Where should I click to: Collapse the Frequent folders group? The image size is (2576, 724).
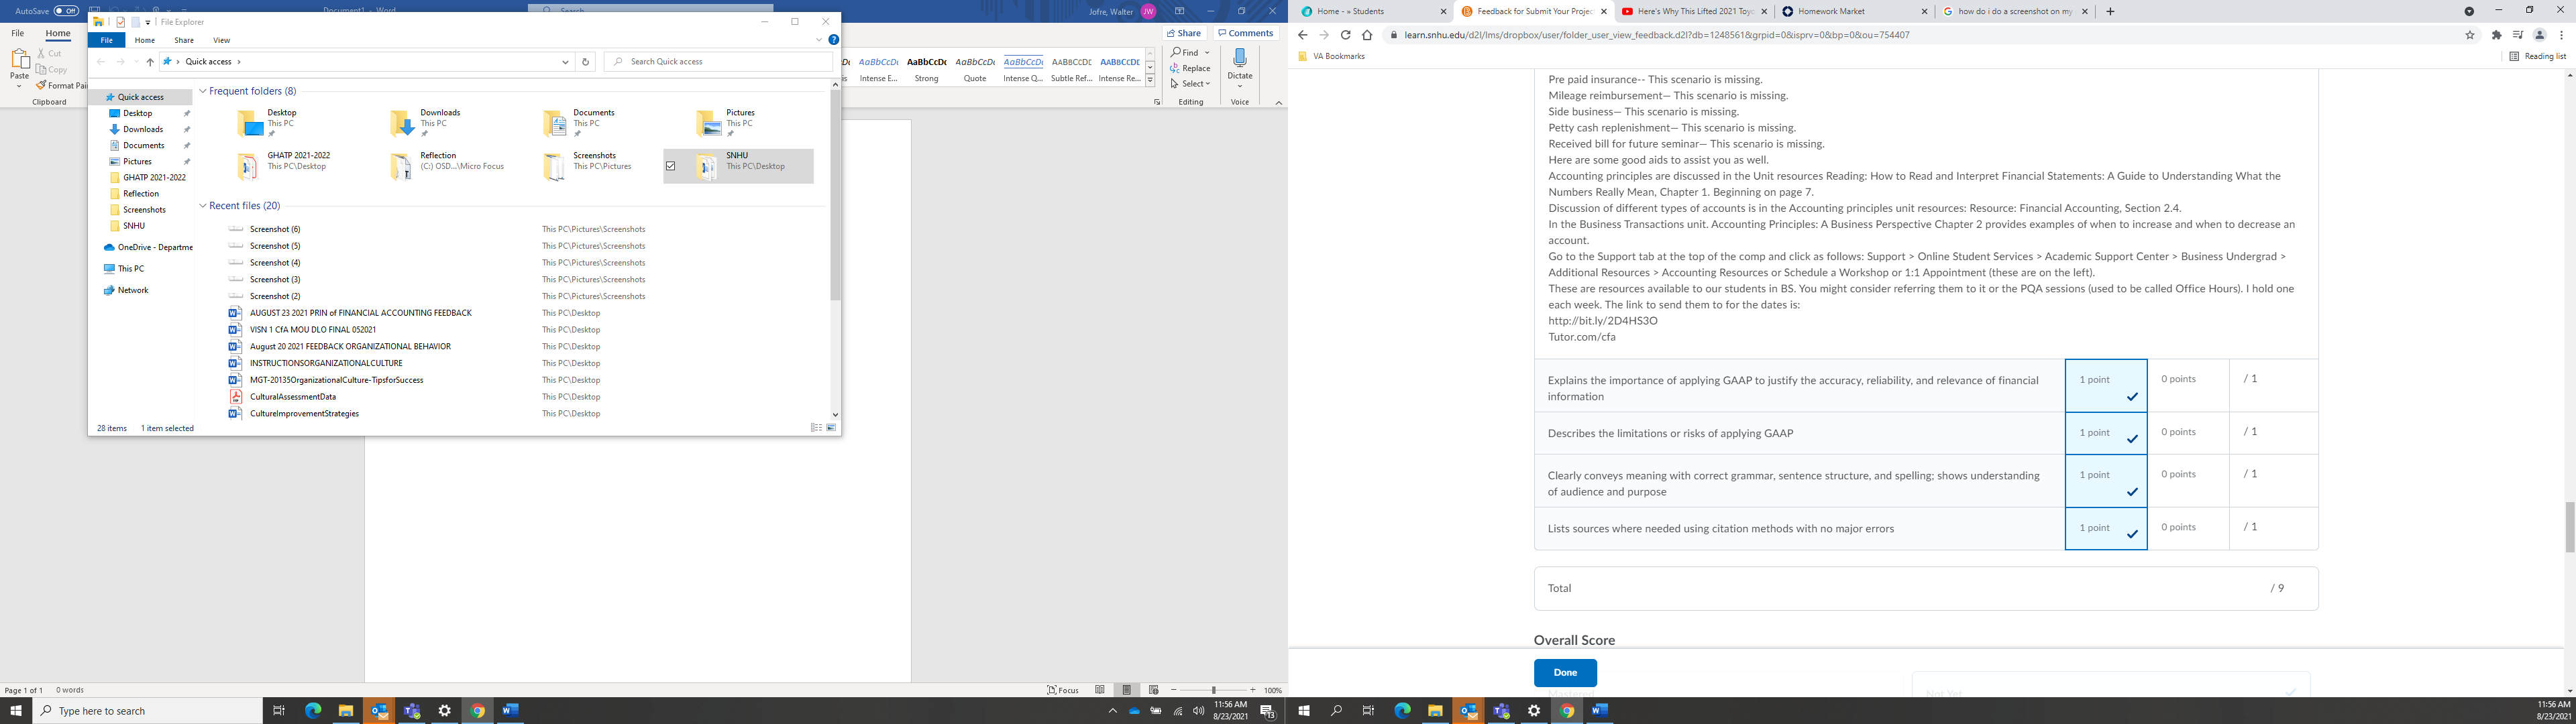tap(203, 91)
